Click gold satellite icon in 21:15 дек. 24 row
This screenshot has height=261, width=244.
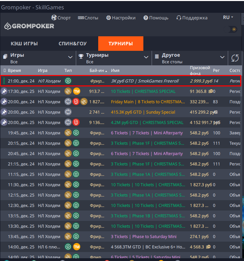point(68,164)
